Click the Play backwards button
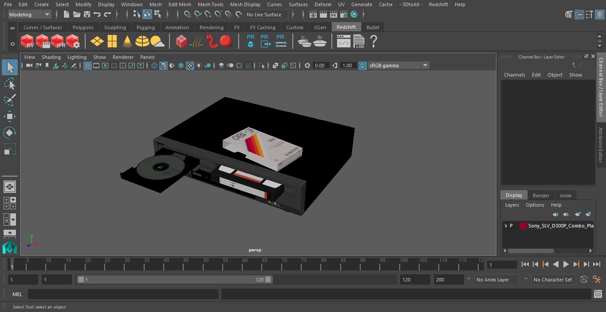Viewport: 606px width, 312px height. pyautogui.click(x=555, y=264)
